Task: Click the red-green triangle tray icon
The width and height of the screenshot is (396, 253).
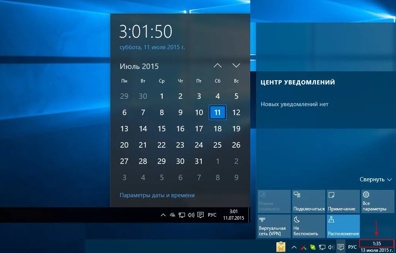Action: (304, 247)
